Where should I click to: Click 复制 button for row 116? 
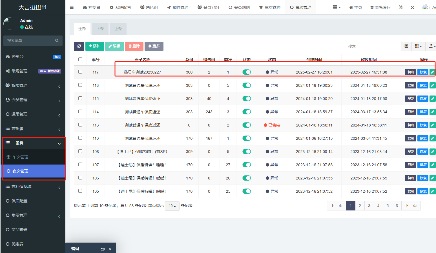coord(411,85)
